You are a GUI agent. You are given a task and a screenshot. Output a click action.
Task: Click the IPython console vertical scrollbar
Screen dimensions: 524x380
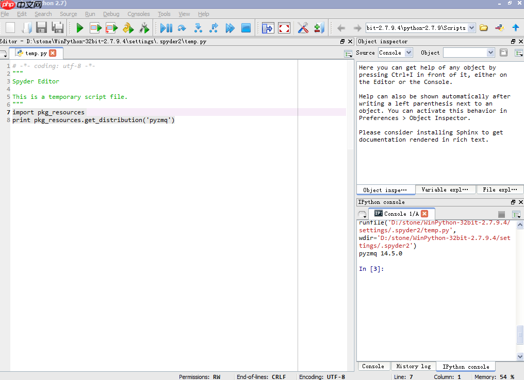click(520, 335)
